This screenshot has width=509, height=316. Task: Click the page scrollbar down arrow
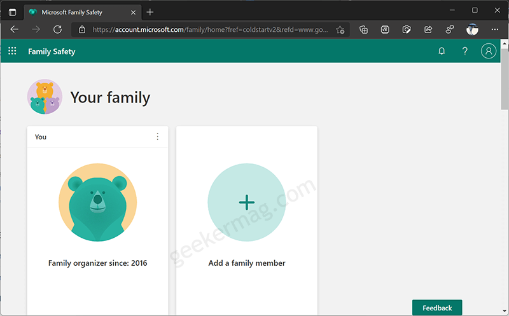coord(505,311)
